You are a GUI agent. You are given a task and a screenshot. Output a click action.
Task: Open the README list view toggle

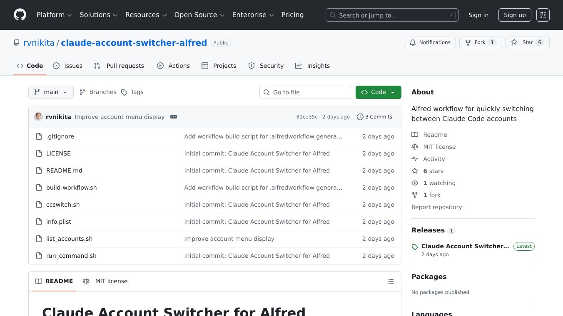point(391,281)
